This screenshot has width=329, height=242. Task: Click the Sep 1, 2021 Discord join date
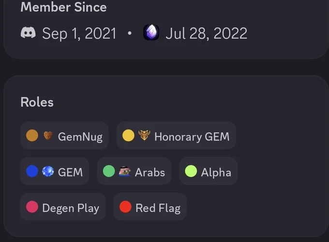coord(79,33)
